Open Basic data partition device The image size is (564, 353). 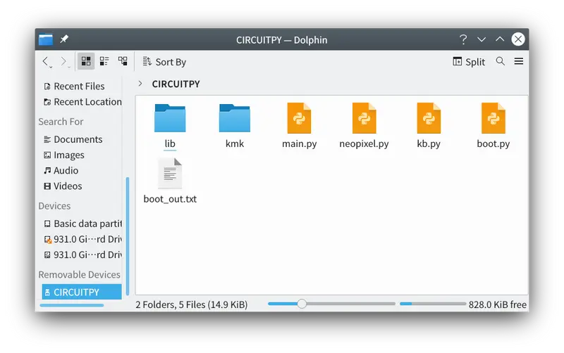point(82,224)
